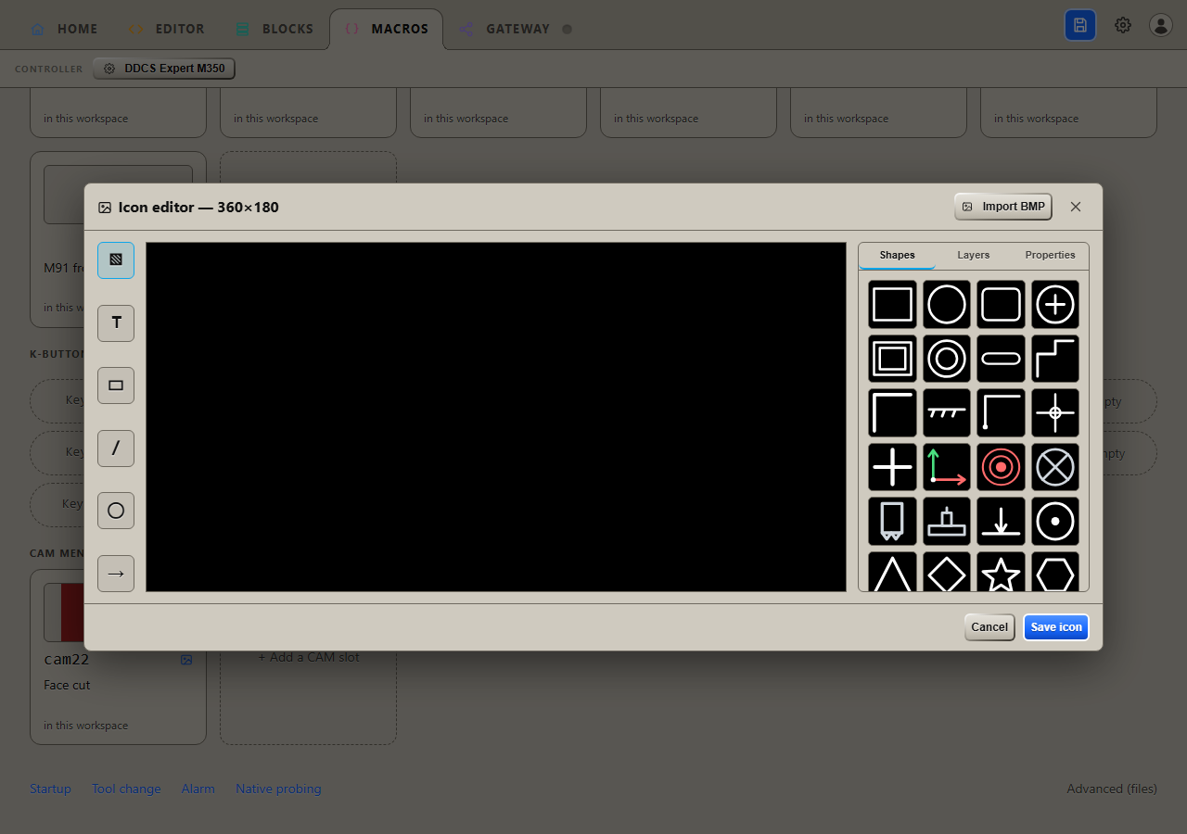Screen dimensions: 1187x834
Task: Click the blue save icon in header
Action: [x=1080, y=26]
